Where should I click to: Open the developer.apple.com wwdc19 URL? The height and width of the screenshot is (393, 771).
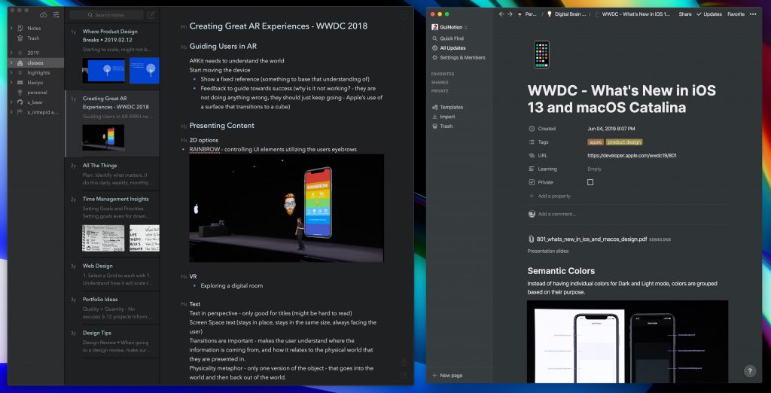tap(632, 155)
